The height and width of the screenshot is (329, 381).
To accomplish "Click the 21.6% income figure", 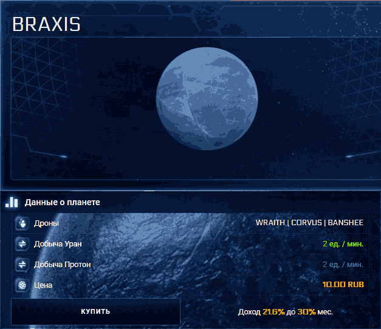I will point(273,312).
